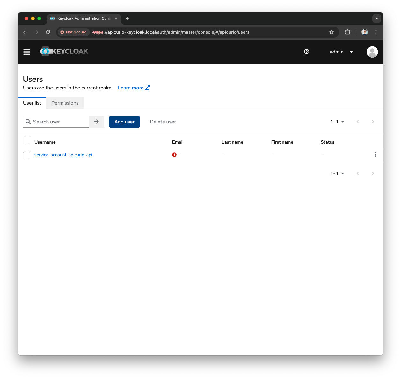Click the Add user button
This screenshot has width=401, height=379.
124,122
